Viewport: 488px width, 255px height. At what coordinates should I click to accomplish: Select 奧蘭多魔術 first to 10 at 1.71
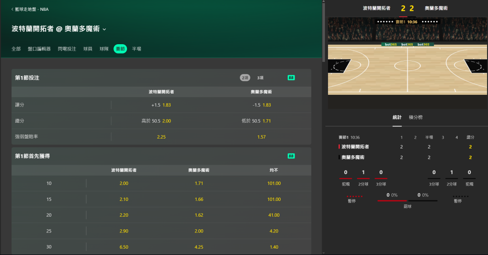199,184
